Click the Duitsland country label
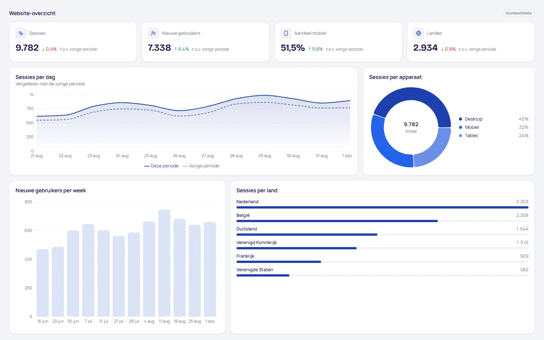Screen dimensions: 544x340 click(x=247, y=229)
